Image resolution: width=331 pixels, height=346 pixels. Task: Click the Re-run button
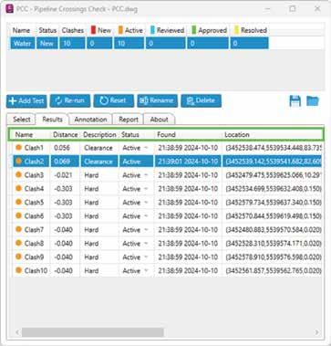pos(70,100)
